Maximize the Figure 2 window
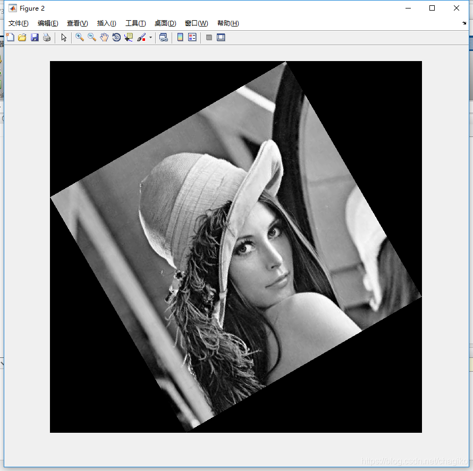The image size is (473, 471). click(432, 8)
